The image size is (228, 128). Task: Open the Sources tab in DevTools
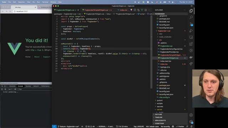tap(28, 86)
